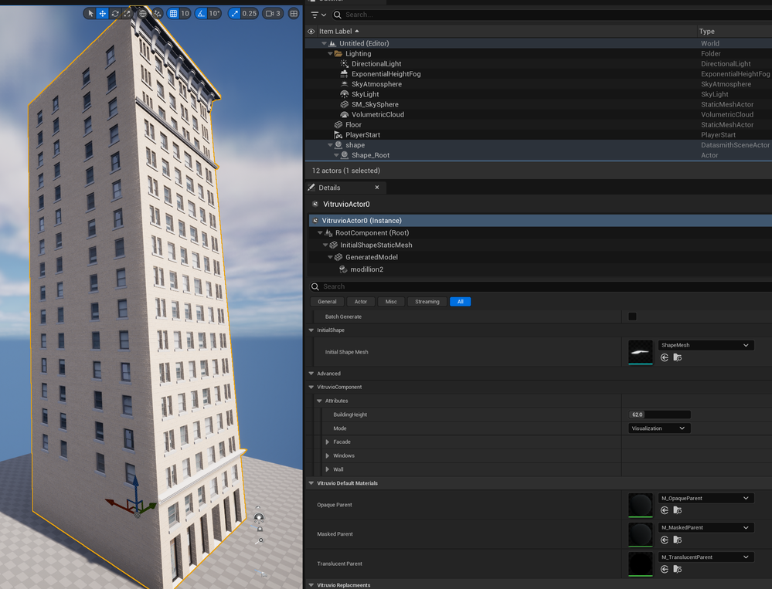772x589 pixels.
Task: Toggle grid snapping in viewport toolbar
Action: point(173,13)
